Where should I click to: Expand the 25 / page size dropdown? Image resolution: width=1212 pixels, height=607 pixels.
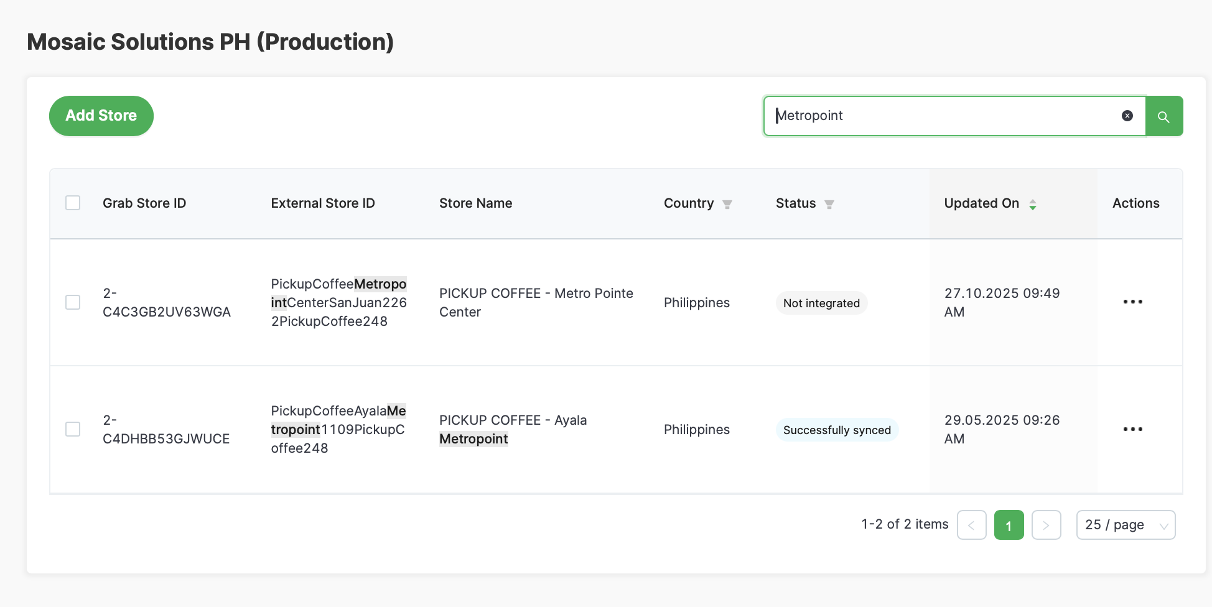click(1125, 525)
